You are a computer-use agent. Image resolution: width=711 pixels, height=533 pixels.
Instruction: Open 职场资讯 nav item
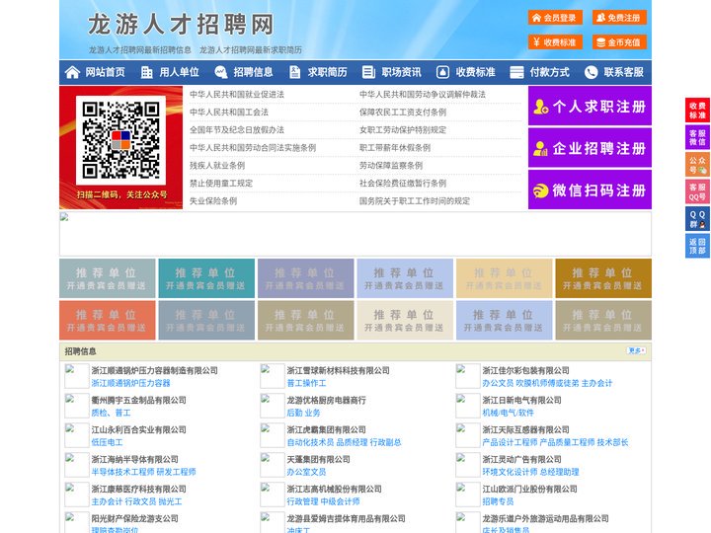click(401, 72)
